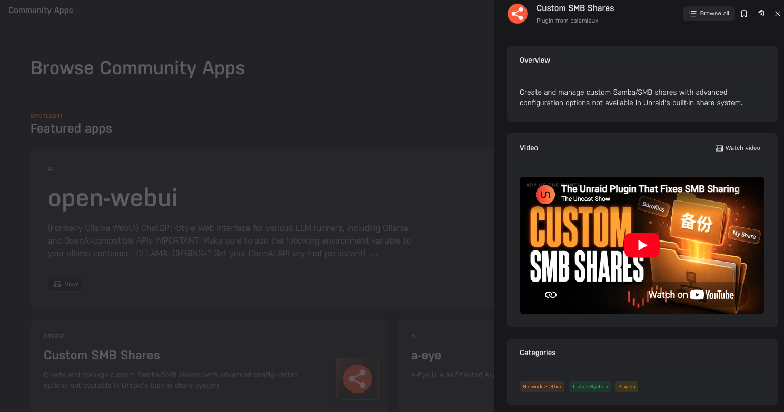Click the Overview section heading
Screen dimensions: 784x412
coord(535,60)
